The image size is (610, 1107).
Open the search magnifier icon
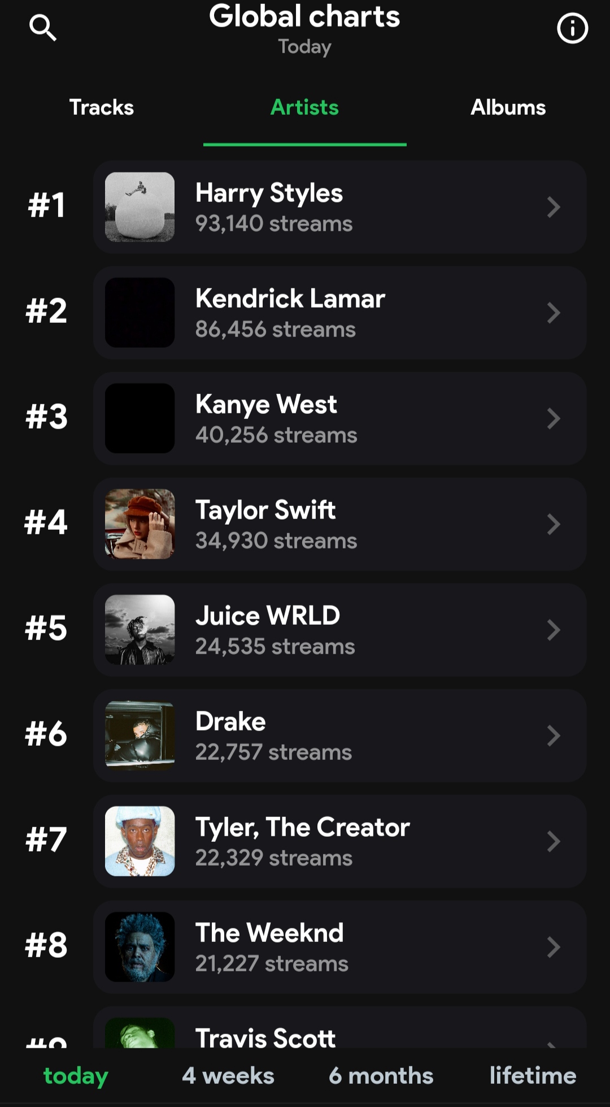pyautogui.click(x=43, y=28)
